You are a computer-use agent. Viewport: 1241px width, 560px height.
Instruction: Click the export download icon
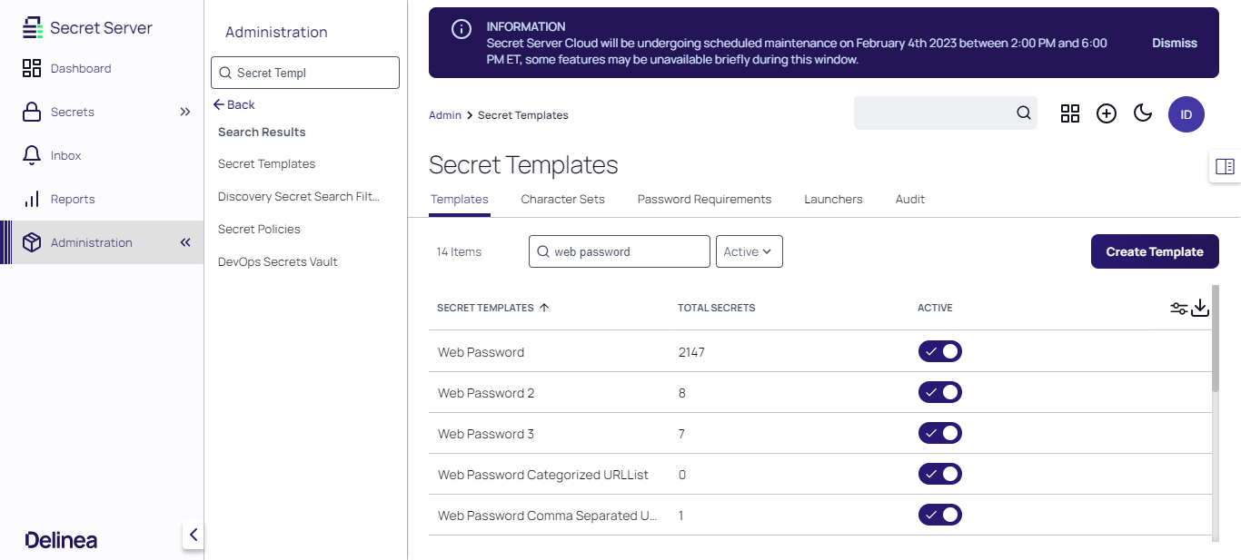click(x=1200, y=309)
